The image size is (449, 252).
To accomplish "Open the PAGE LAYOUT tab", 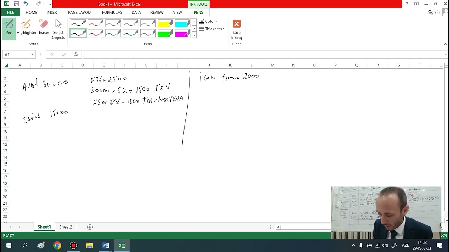I will 80,12.
